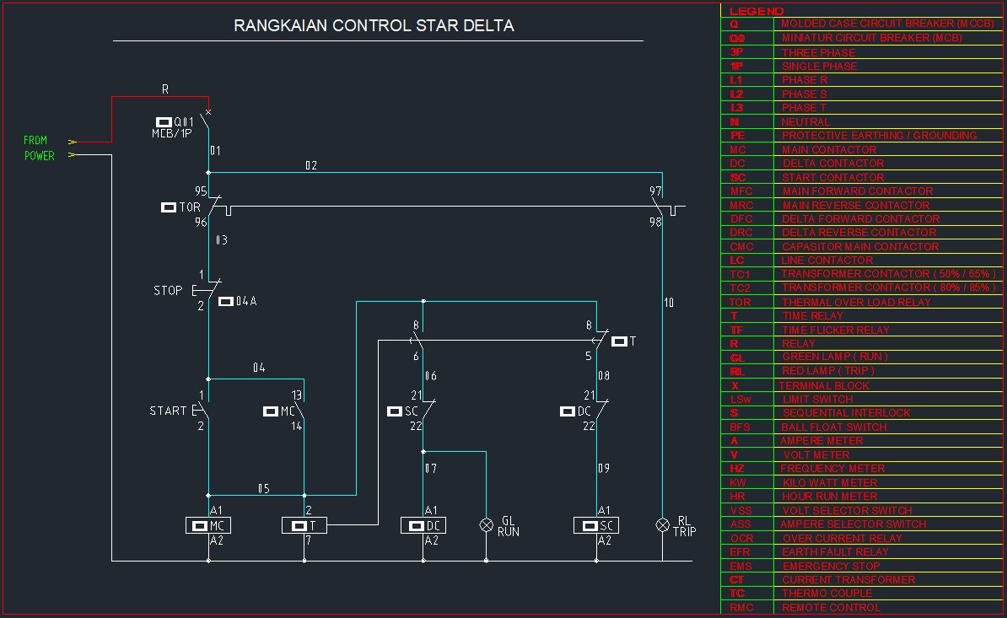Select wire label 10
The width and height of the screenshot is (1007, 618).
tap(669, 303)
